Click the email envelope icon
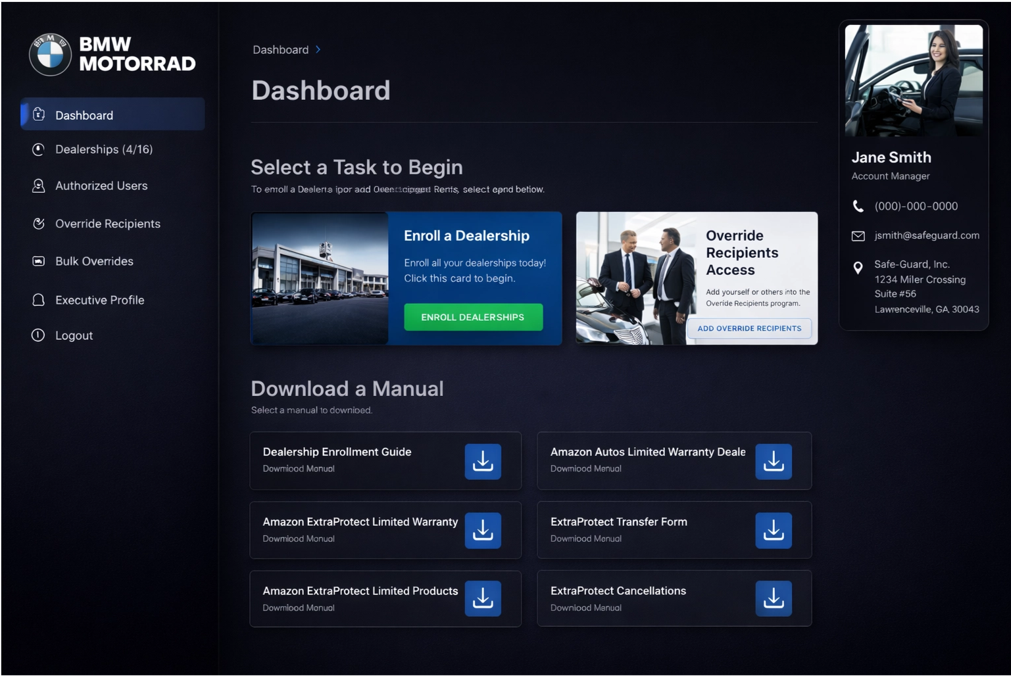Viewport: 1011px width, 676px height. click(858, 235)
